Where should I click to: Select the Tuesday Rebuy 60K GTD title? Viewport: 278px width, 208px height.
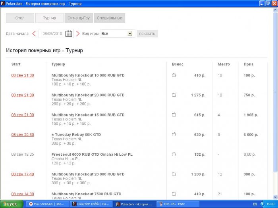point(76,135)
